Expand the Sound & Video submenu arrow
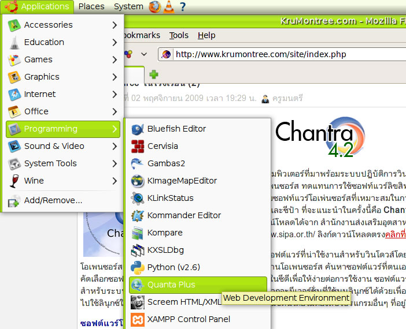The width and height of the screenshot is (406, 329). pyautogui.click(x=115, y=146)
